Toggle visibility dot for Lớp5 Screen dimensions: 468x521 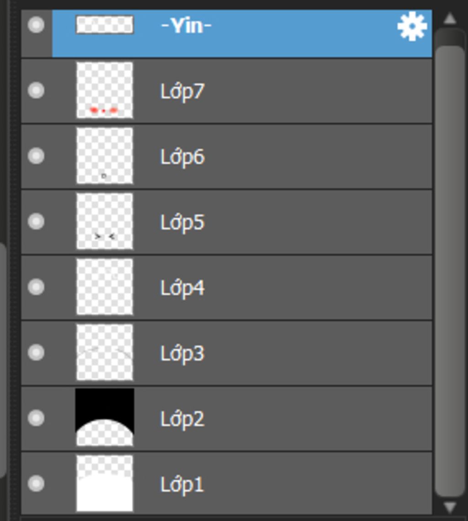[36, 221]
